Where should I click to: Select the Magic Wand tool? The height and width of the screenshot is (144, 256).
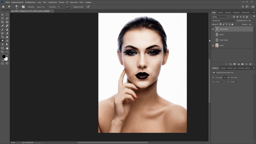(x=7, y=18)
